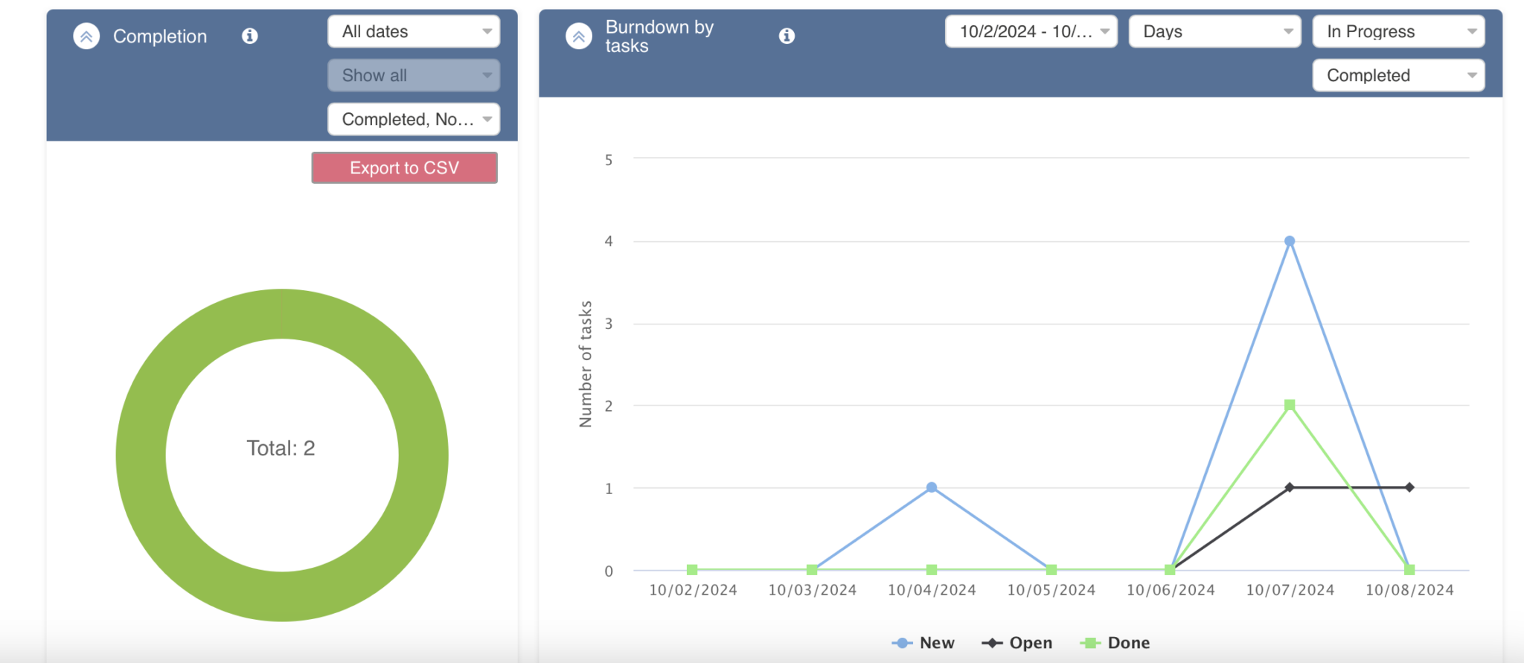This screenshot has height=663, width=1524.
Task: Toggle the New series in legend
Action: [923, 643]
